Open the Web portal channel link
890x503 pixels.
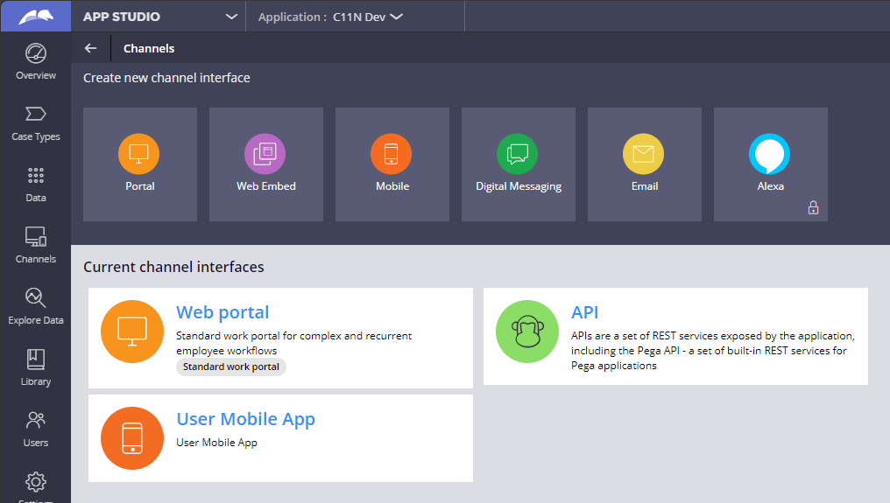pyautogui.click(x=222, y=312)
